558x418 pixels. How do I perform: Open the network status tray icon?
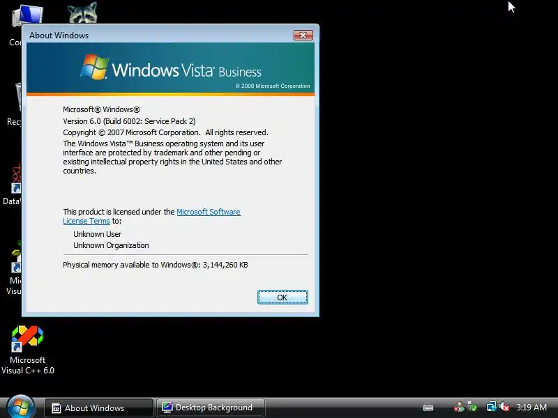point(491,407)
